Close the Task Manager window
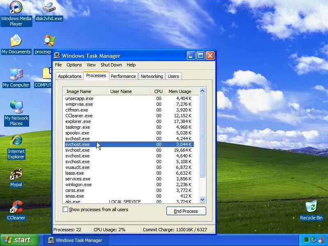 coord(210,56)
